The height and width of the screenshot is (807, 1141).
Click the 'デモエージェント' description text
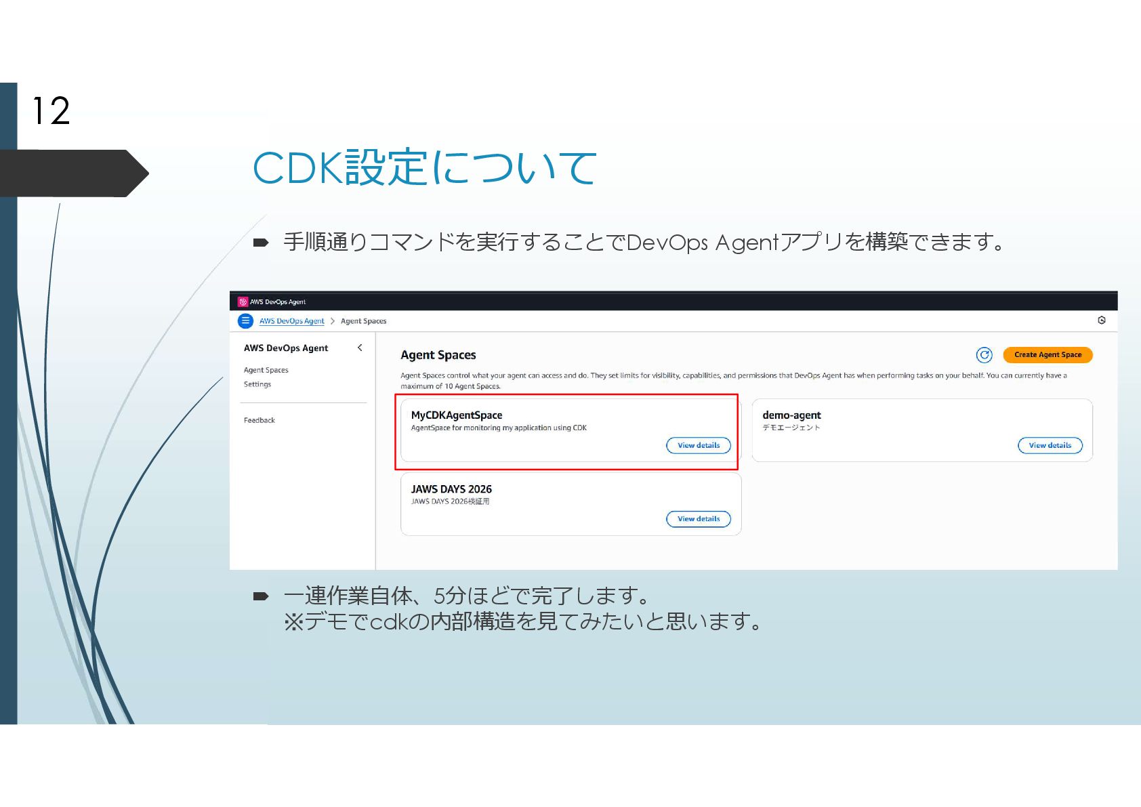click(791, 428)
